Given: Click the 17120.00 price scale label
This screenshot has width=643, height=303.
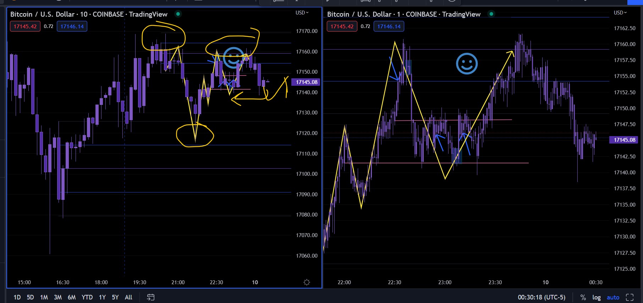Looking at the screenshot, I should [307, 133].
